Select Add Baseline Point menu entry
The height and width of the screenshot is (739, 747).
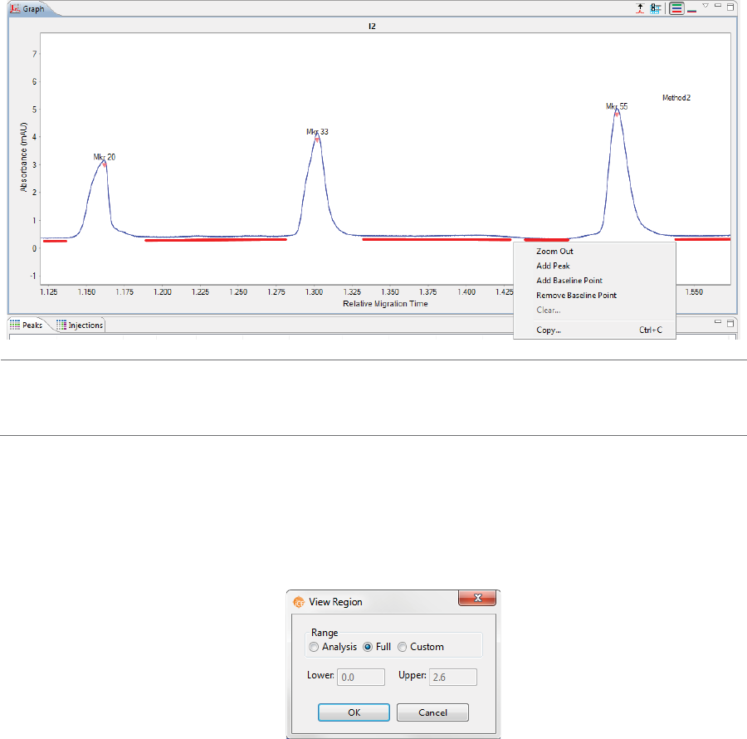[x=569, y=281]
